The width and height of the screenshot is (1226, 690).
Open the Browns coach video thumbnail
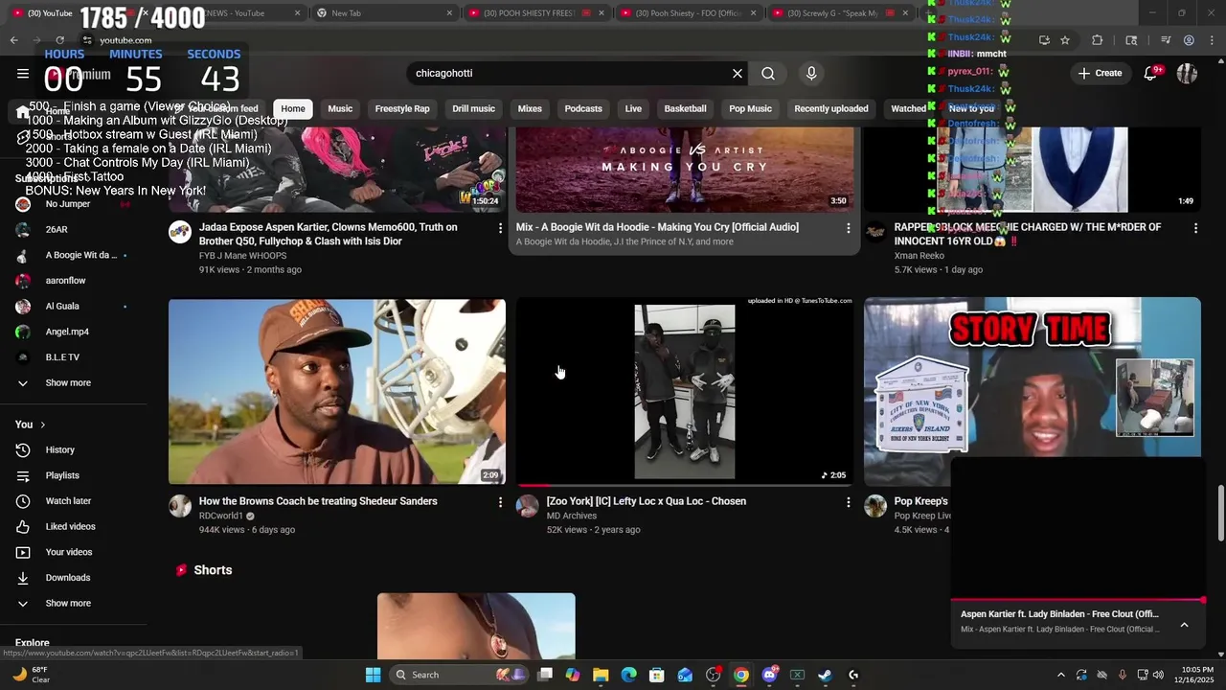(x=337, y=391)
